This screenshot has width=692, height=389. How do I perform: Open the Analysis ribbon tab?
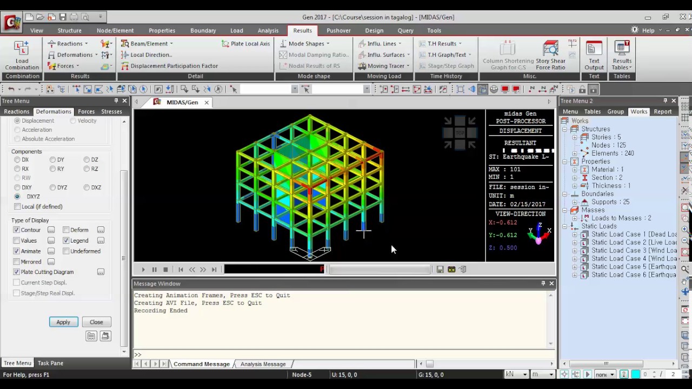coord(268,30)
